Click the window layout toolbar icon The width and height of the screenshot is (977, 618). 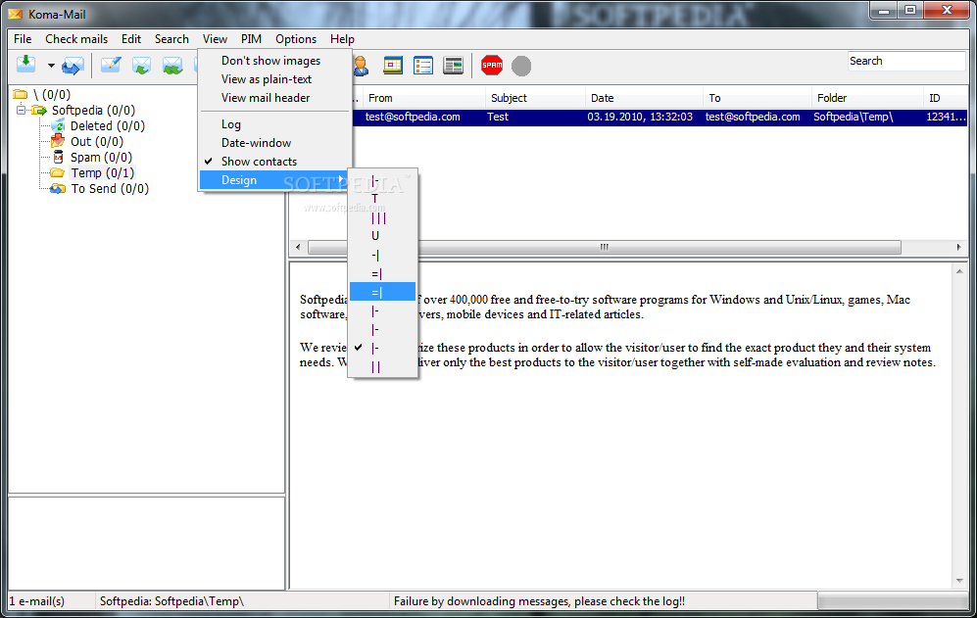tap(453, 66)
